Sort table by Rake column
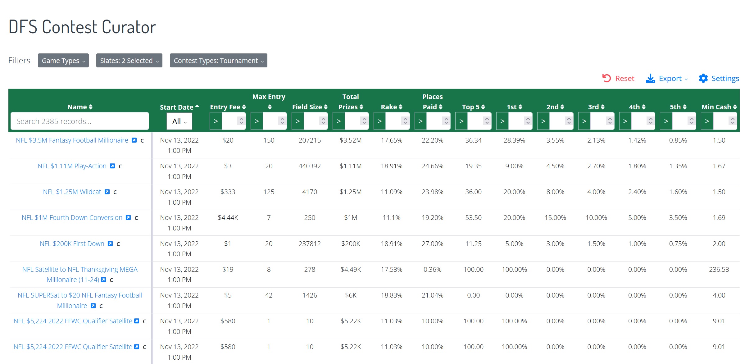This screenshot has width=745, height=364. point(392,107)
